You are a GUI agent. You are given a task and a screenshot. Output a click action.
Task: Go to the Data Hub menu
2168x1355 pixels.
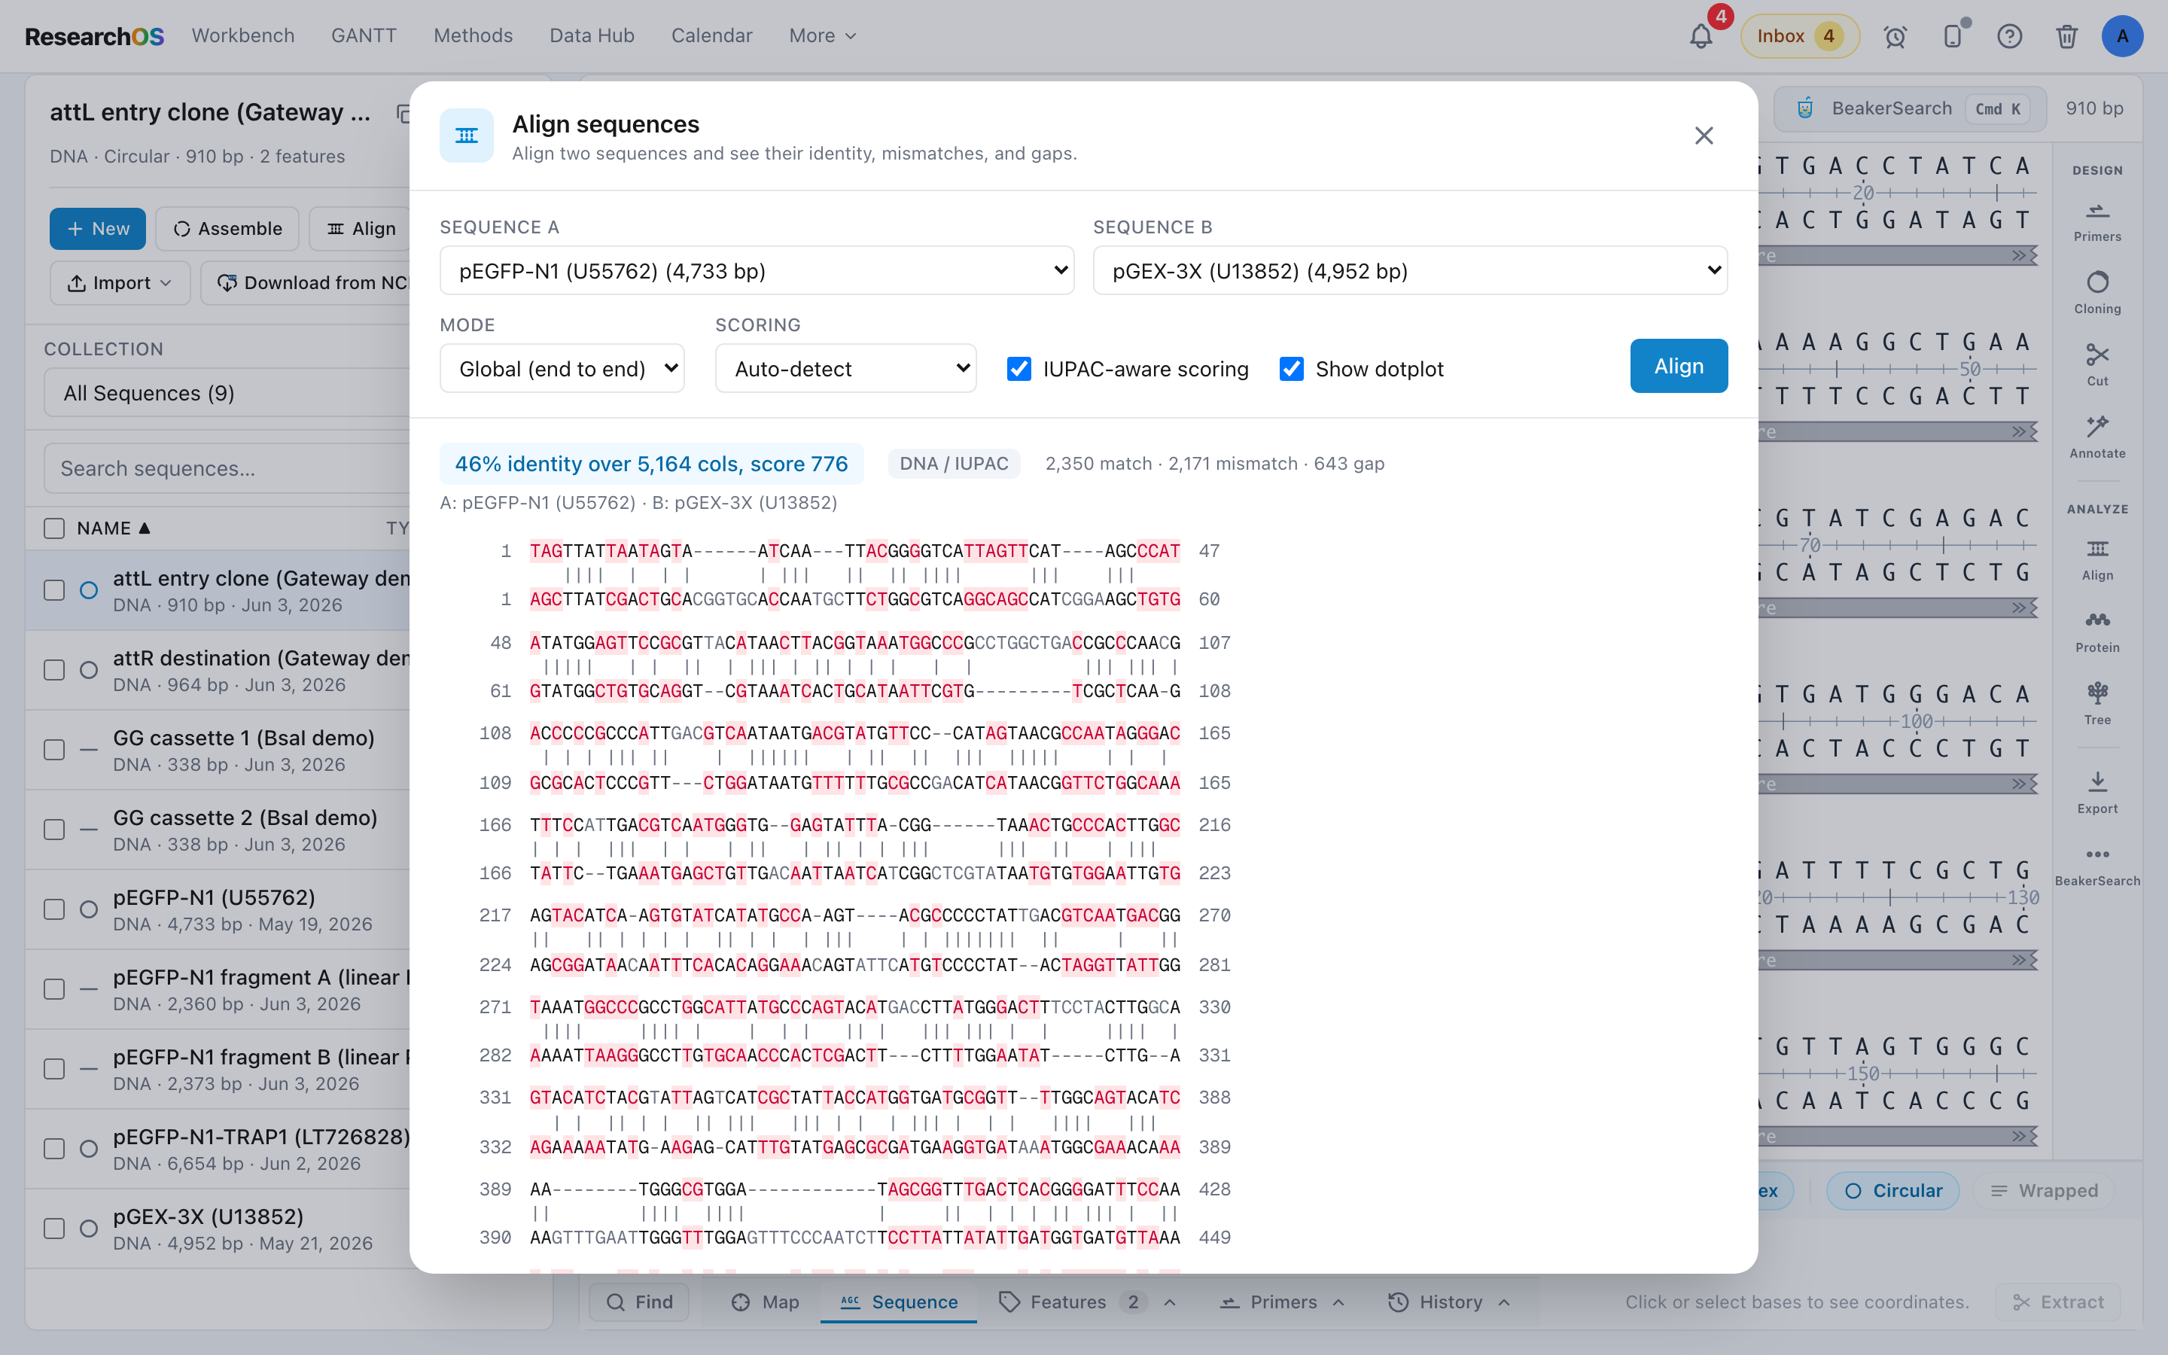(x=591, y=36)
